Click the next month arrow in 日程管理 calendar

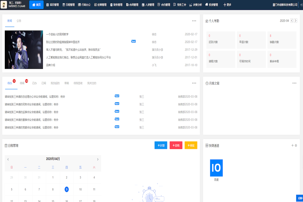pyautogui.click(x=98, y=159)
